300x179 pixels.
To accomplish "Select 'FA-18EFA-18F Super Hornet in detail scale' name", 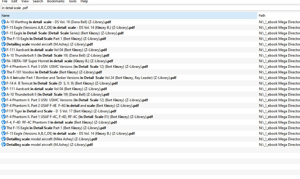I will click(x=60, y=61).
